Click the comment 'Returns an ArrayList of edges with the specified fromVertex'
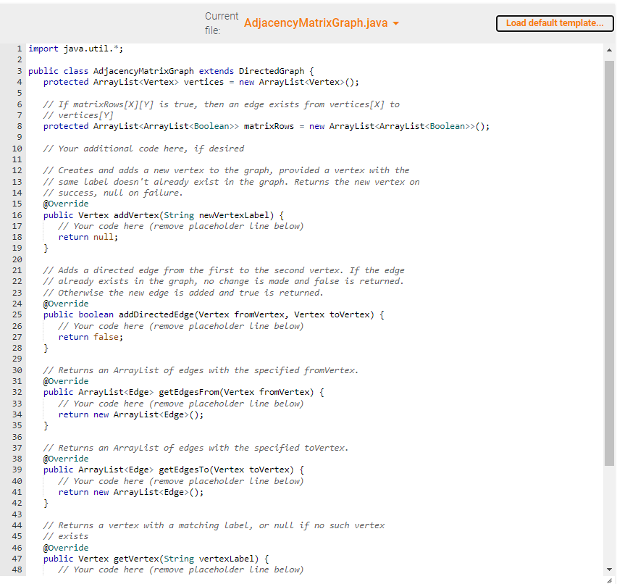Screen dimensions: 617x584 click(201, 370)
